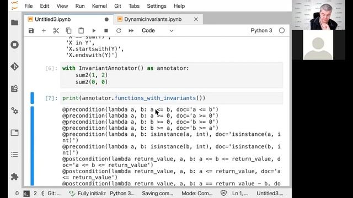The image size is (353, 198).
Task: Open the Help menu
Action: point(179,6)
